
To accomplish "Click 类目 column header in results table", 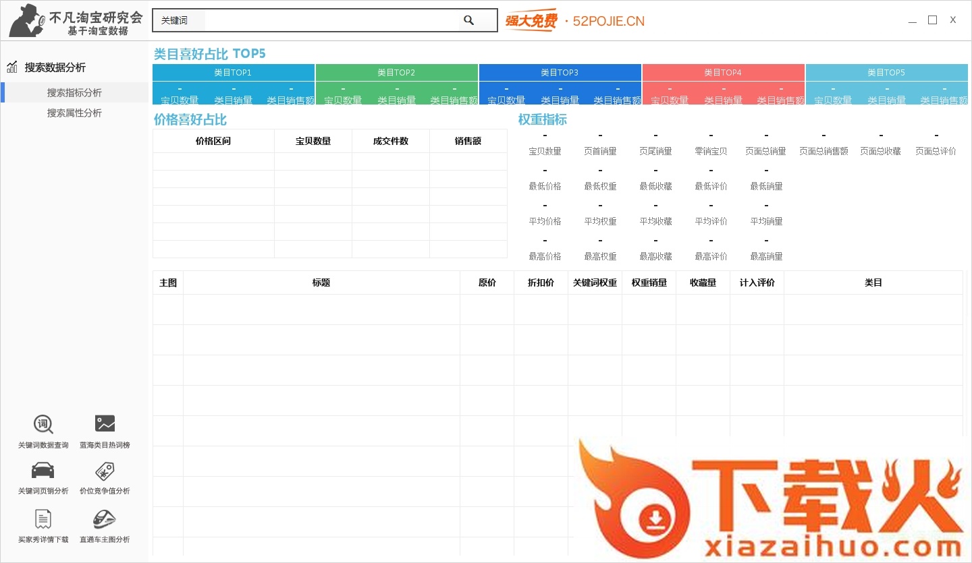I will click(873, 283).
